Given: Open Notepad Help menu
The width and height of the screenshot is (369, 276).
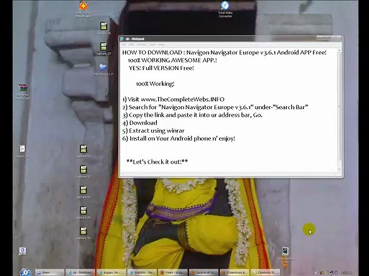Looking at the screenshot, I should tap(161, 45).
